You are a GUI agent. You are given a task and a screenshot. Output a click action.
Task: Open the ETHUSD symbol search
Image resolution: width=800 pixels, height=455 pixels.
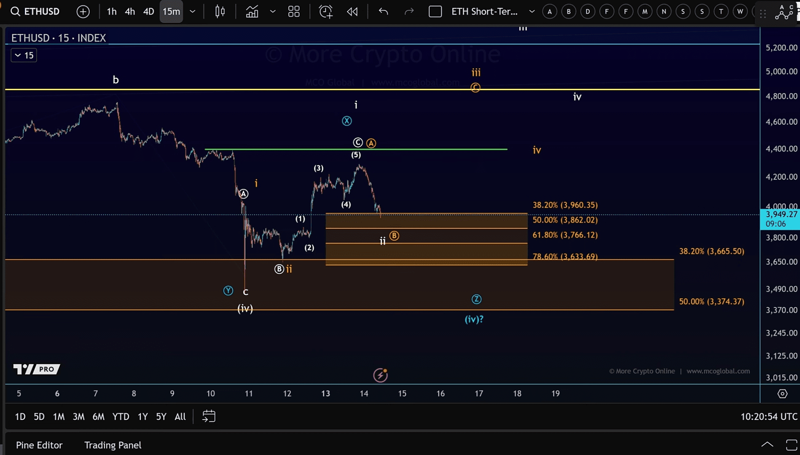(35, 11)
